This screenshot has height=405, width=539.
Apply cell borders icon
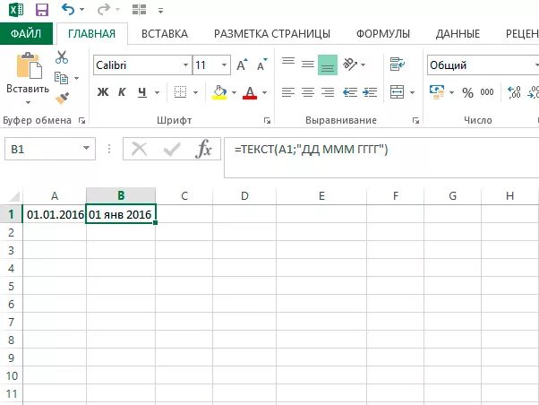coord(180,92)
